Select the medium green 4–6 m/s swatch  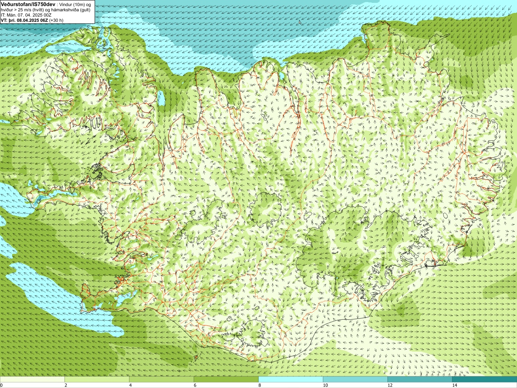[x=162, y=380]
